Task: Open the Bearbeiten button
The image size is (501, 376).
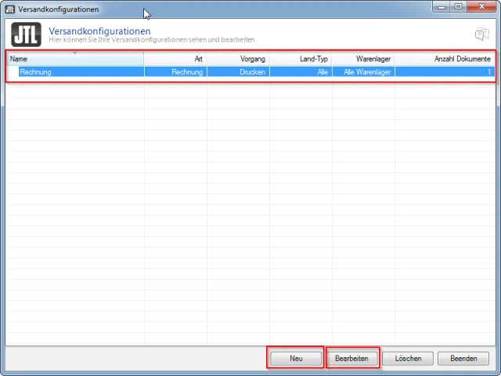Action: [351, 359]
